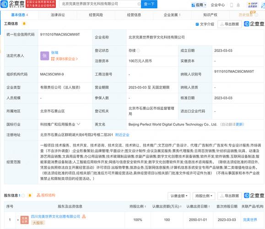Click organization code MAC95CMW-9

pyautogui.click(x=52, y=74)
